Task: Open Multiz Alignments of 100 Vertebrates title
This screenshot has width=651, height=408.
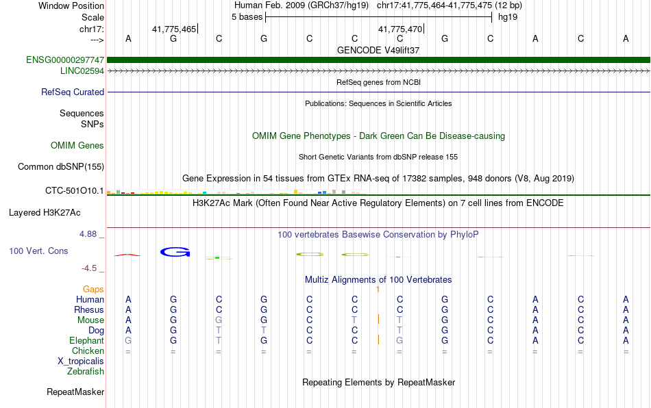Action: coord(378,279)
